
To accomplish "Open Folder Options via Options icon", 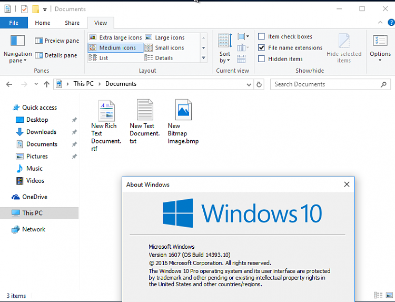I will pos(380,41).
